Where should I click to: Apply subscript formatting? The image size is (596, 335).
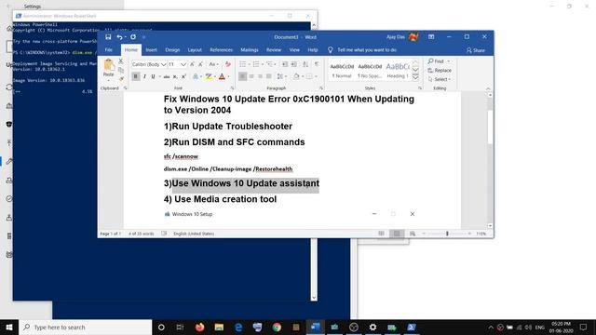coord(175,76)
